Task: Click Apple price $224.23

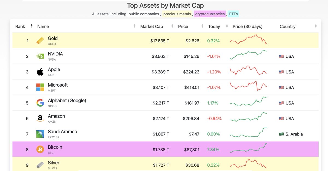Action: [x=191, y=72]
